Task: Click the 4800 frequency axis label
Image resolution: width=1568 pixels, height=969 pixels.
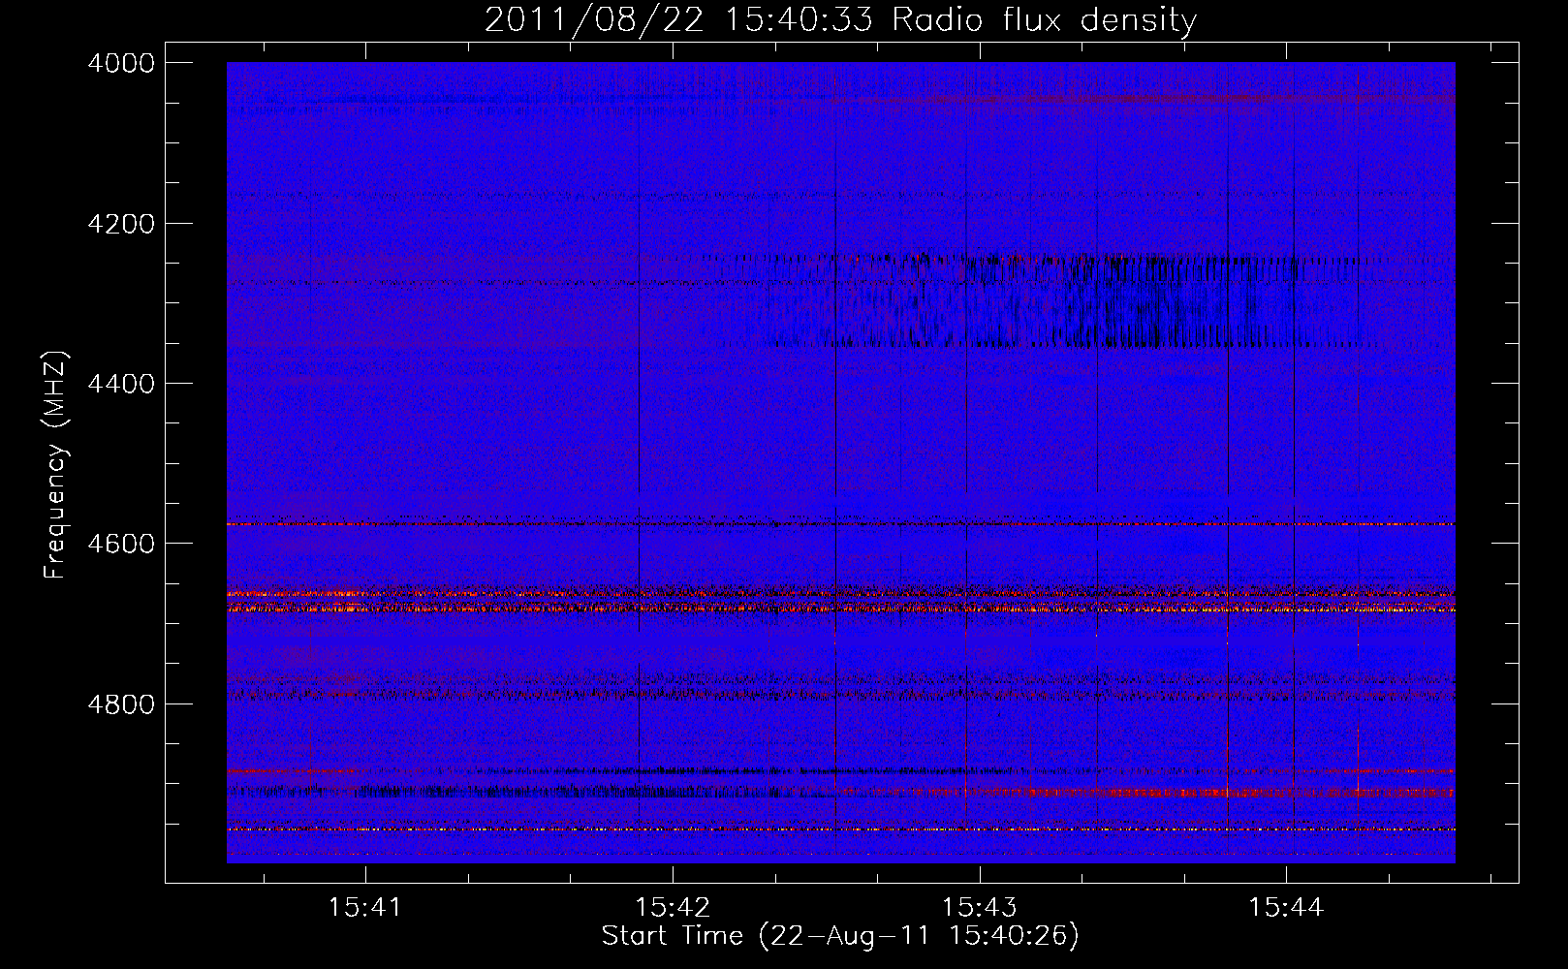Action: 121,703
